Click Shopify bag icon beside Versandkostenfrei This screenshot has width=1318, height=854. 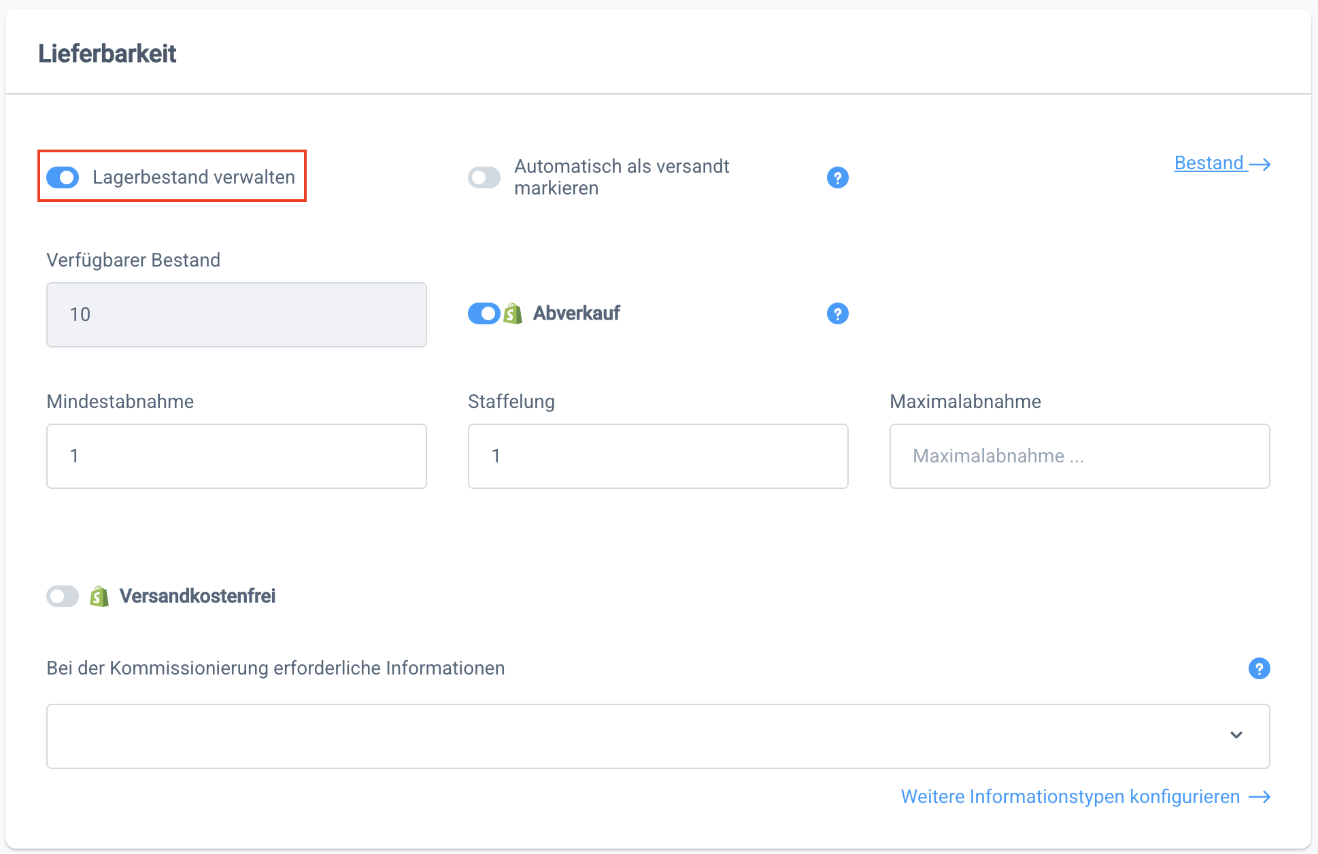99,596
